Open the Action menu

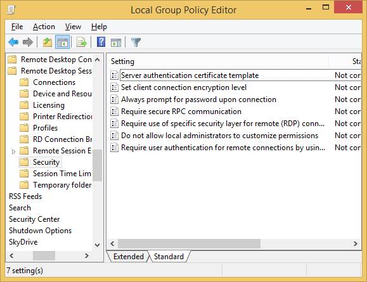click(x=44, y=27)
